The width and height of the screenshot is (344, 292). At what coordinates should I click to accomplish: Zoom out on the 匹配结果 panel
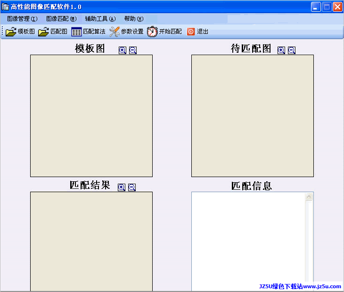click(x=132, y=187)
